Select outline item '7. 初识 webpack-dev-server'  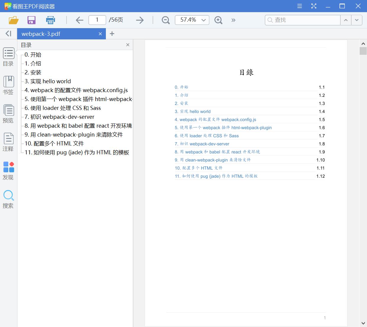[x=59, y=117]
